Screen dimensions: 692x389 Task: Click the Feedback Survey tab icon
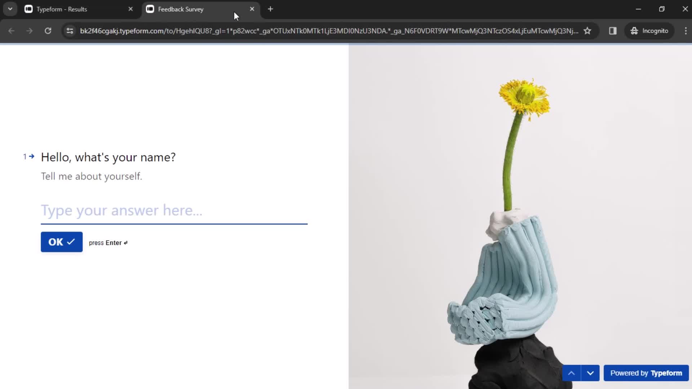[150, 9]
